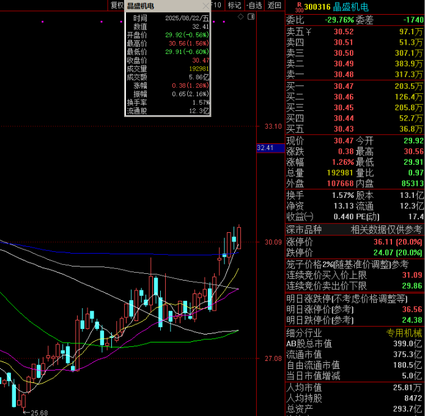Click the AB股总市值 value 399.0亿

[408, 344]
